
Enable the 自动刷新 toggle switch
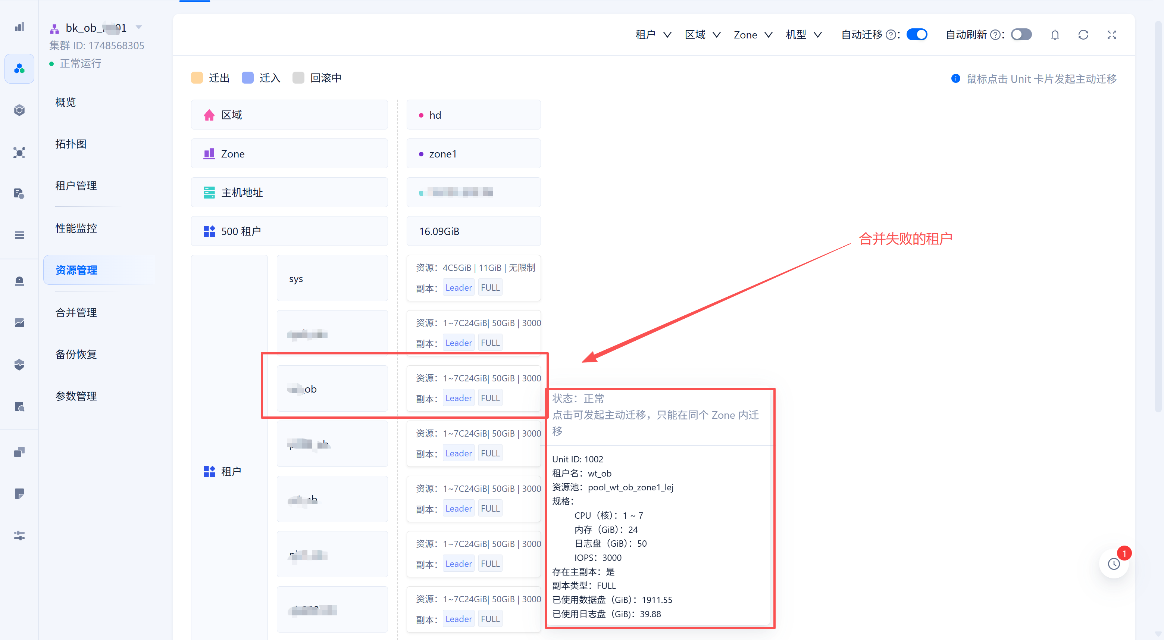(1021, 35)
